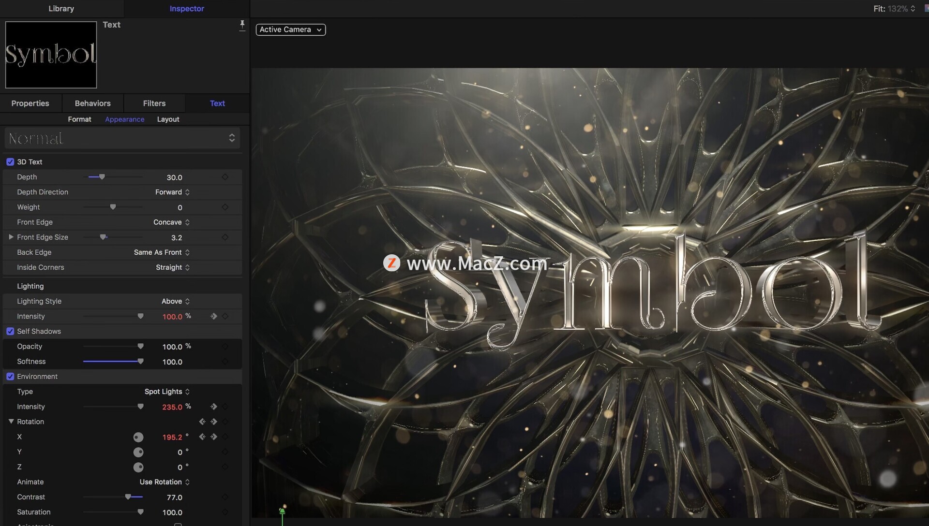Open the Normal text style preset menu

coord(122,138)
